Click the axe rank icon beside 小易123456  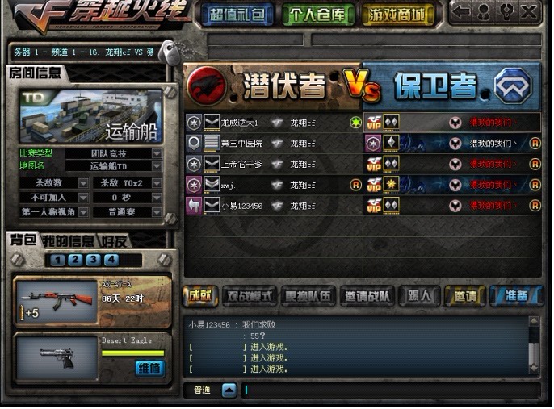194,206
